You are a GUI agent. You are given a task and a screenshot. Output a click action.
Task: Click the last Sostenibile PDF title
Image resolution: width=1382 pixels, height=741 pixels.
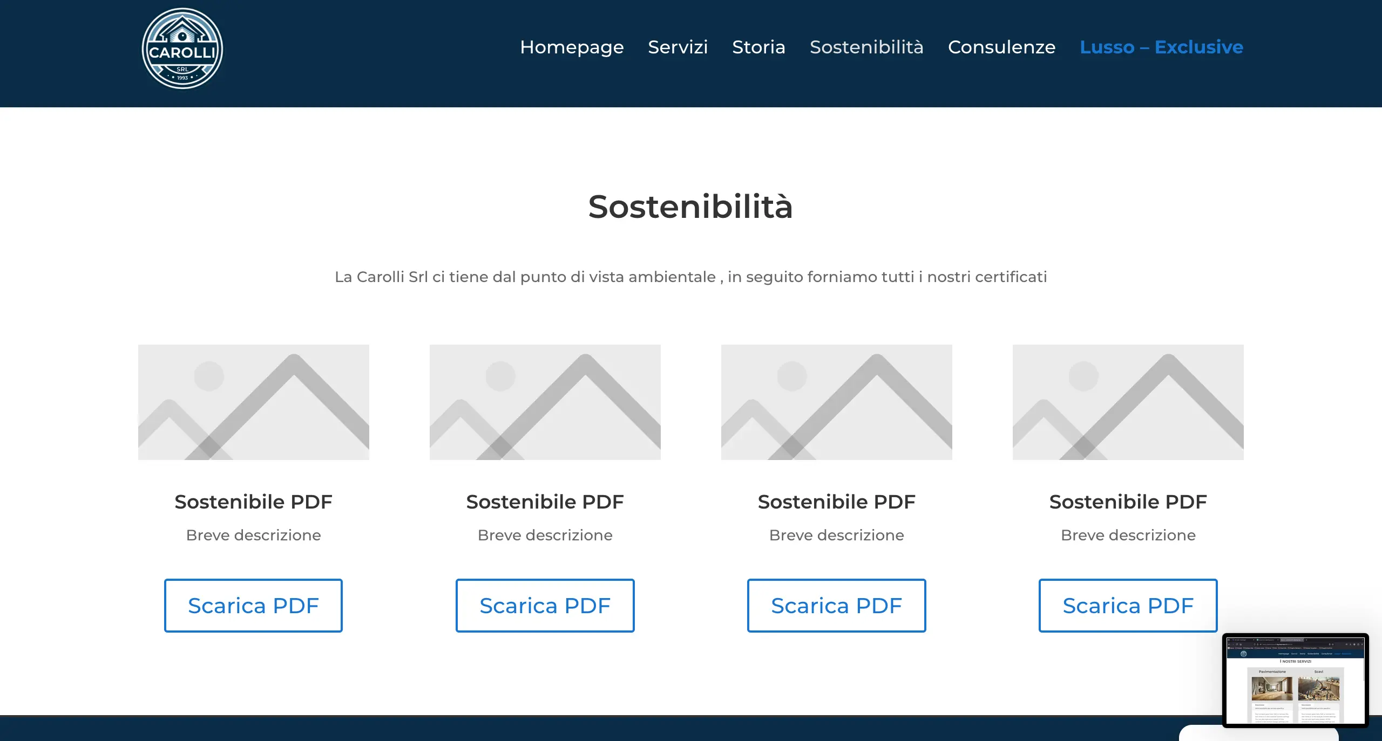point(1128,502)
